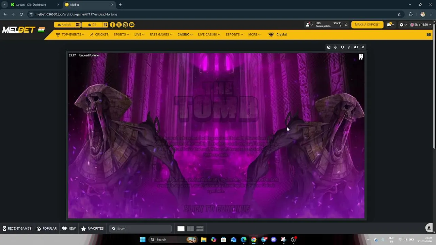Viewport: 436px width, 245px height.
Task: Open File Explorer from the taskbar
Action: tap(203, 240)
